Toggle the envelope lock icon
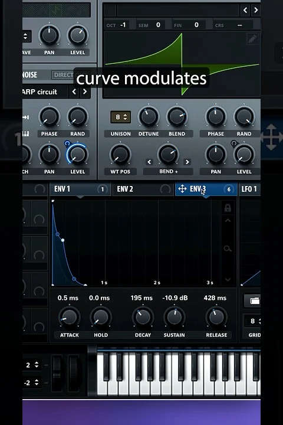Viewport: 283px width, 425px height. click(x=228, y=208)
